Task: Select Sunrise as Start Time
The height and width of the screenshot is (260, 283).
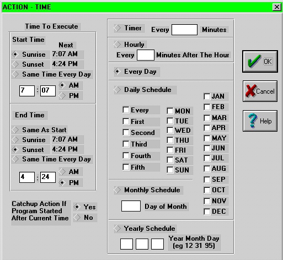Action: tap(15, 55)
